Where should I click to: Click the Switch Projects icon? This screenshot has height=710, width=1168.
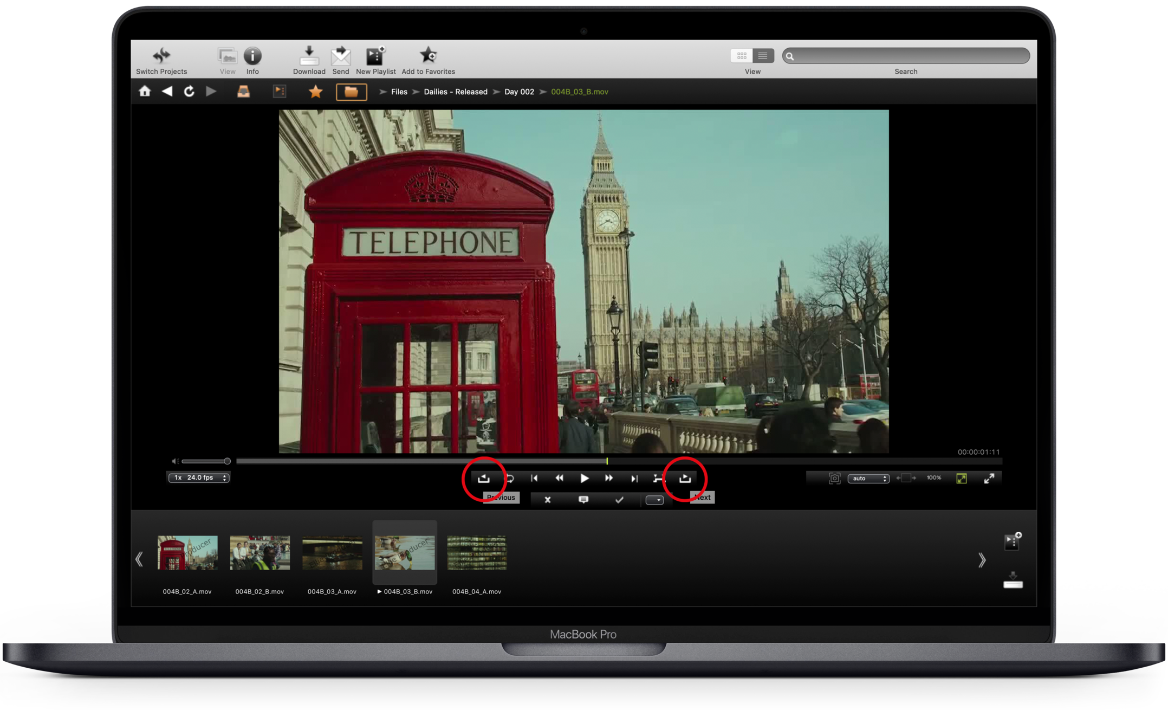pos(161,55)
